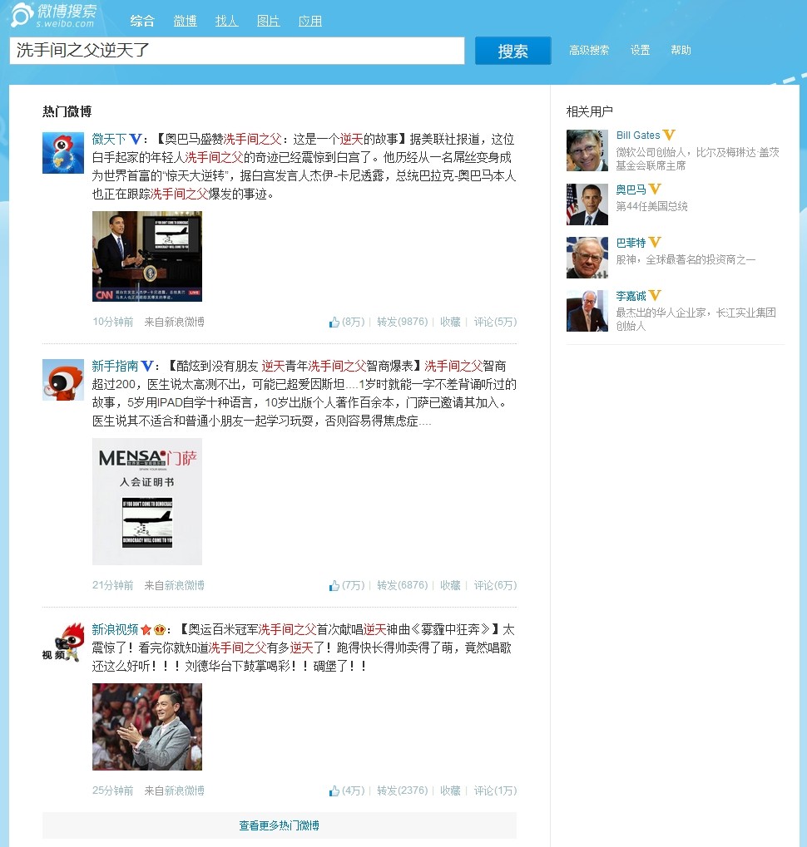Switch to the 找人 search tab
This screenshot has width=807, height=847.
click(x=226, y=21)
